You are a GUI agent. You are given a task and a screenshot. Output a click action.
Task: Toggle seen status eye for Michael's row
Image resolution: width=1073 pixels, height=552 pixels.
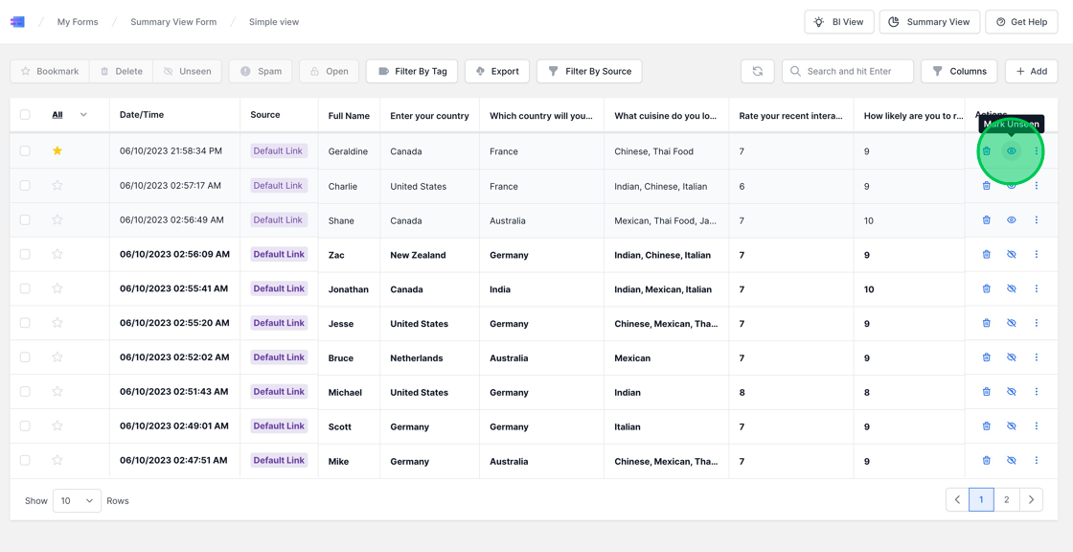pyautogui.click(x=1011, y=392)
